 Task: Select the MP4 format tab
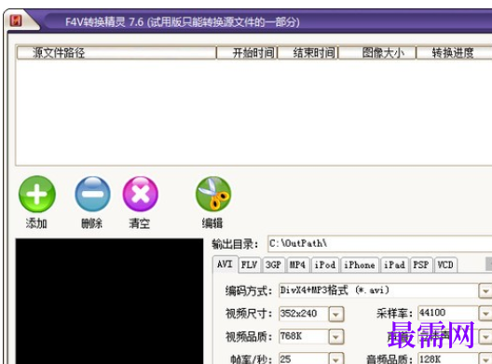coord(297,265)
